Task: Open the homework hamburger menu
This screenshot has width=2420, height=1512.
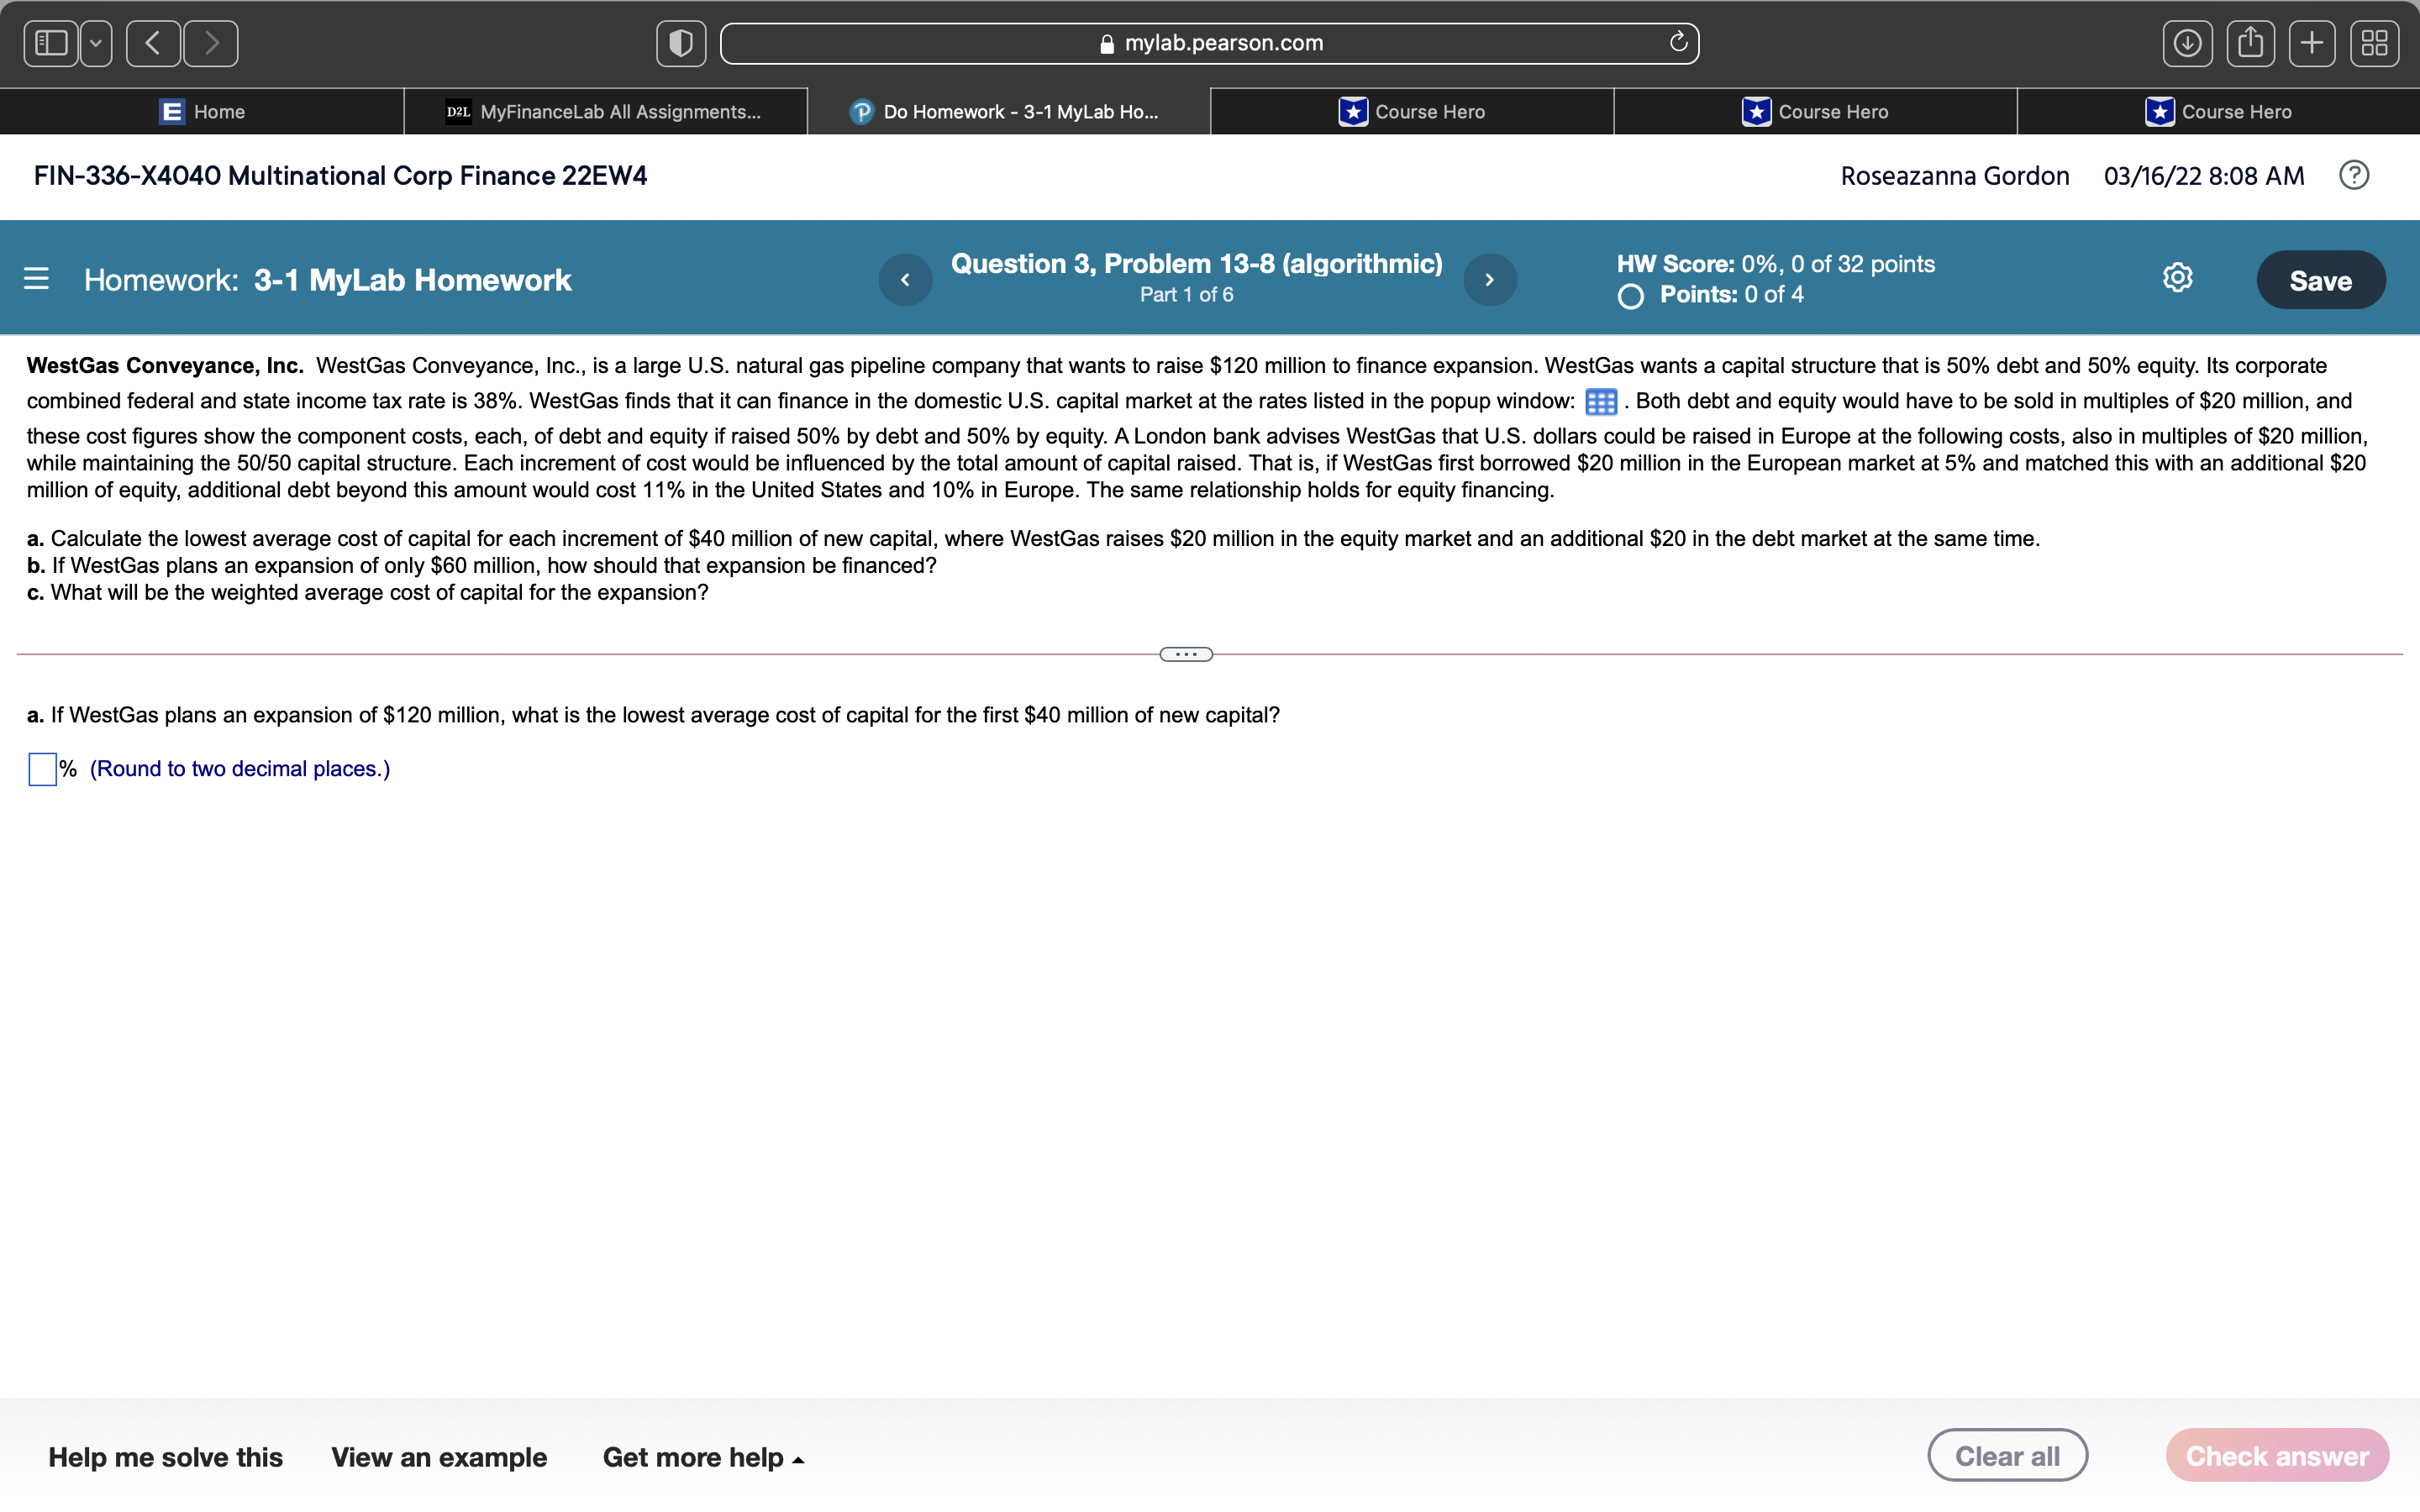Action: tap(36, 279)
